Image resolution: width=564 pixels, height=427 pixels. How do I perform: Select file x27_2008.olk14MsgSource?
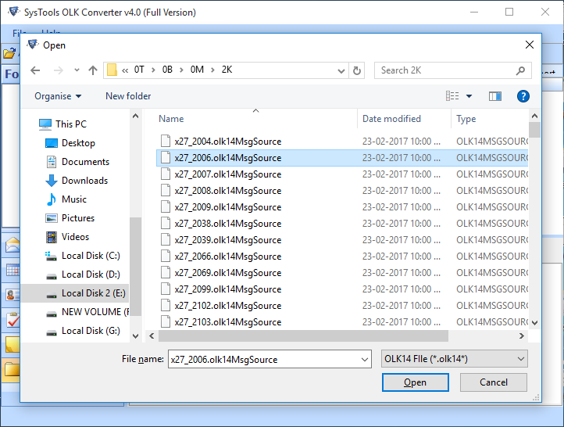342,191
